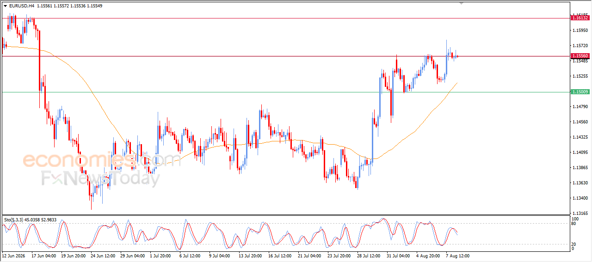The width and height of the screenshot is (592, 262).
Task: Click the 7 Aug 12:00 time label
Action: coord(458,255)
